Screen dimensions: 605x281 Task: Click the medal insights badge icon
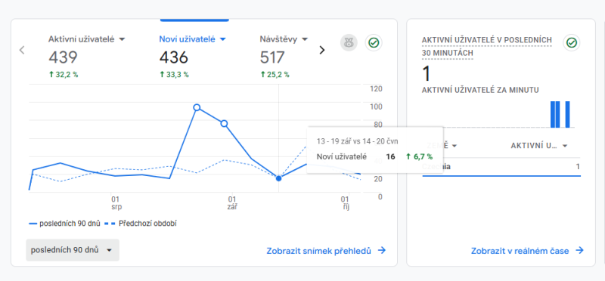(x=349, y=43)
